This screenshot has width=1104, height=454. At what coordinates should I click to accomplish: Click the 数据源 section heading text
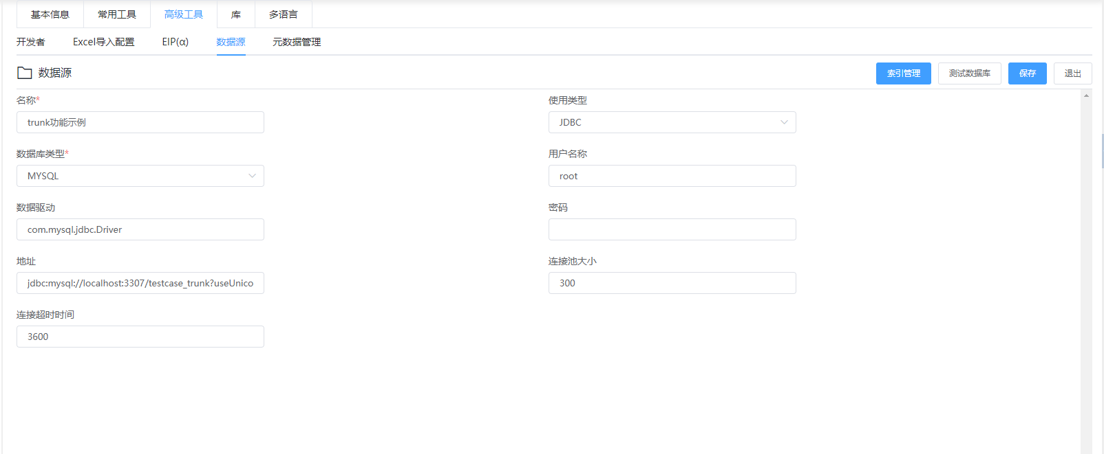point(55,73)
